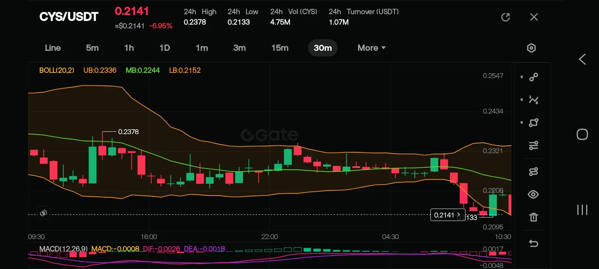The height and width of the screenshot is (269, 599).
Task: Click the CYS/USDT pair title
Action: click(x=69, y=17)
